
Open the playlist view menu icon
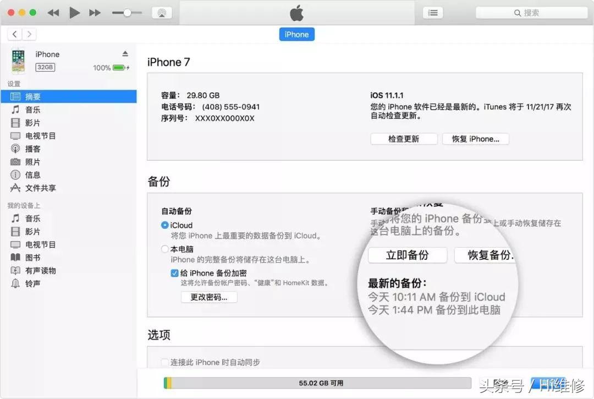[432, 12]
